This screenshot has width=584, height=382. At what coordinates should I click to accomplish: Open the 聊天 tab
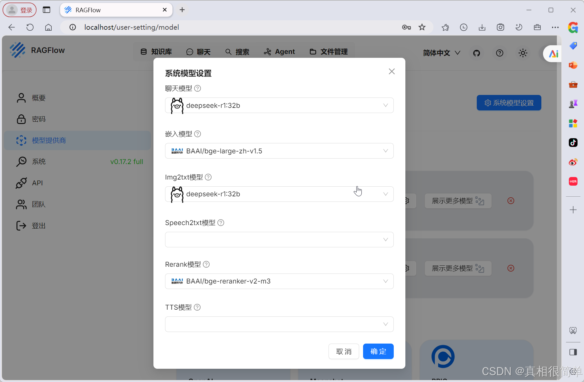click(199, 52)
